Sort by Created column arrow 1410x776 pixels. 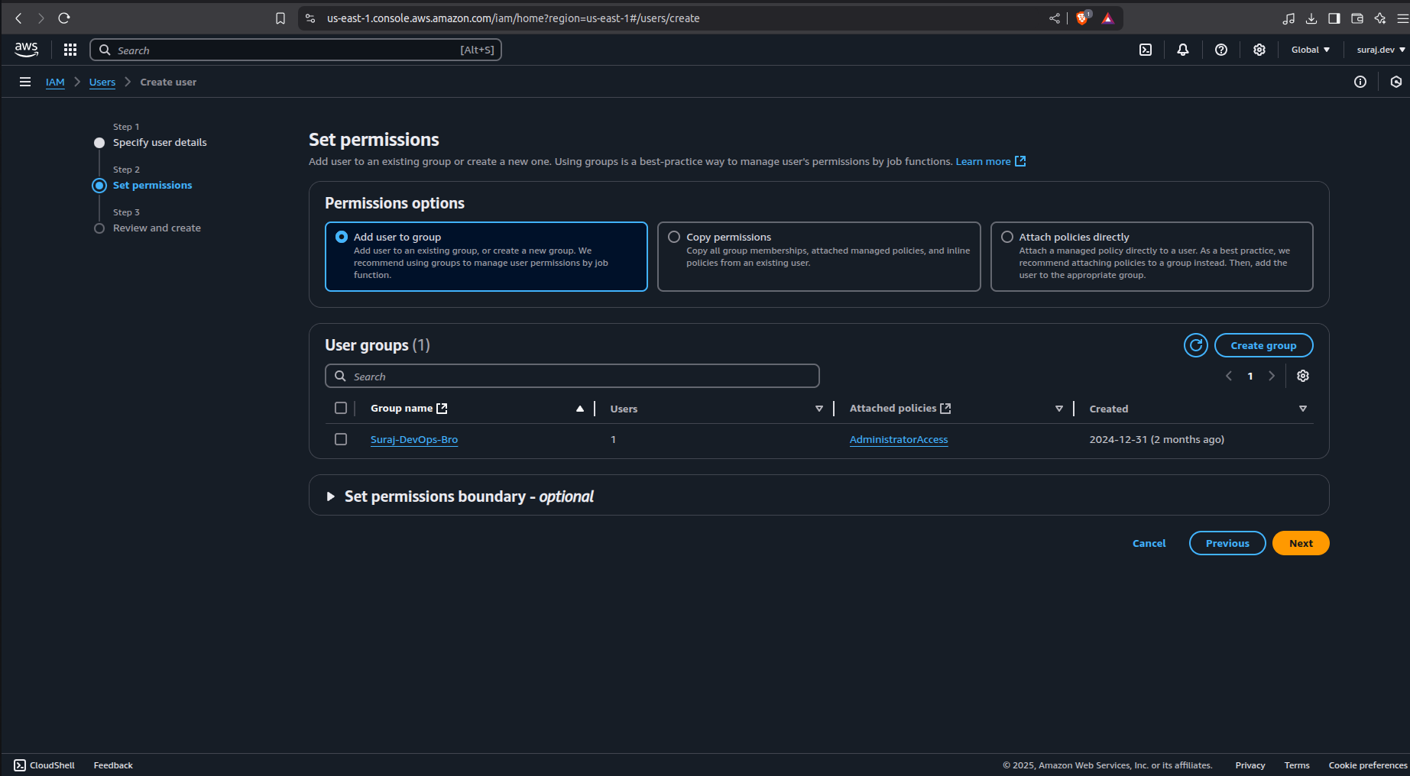tap(1303, 409)
